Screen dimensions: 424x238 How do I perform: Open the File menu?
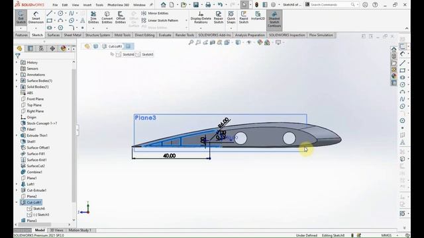pos(55,5)
